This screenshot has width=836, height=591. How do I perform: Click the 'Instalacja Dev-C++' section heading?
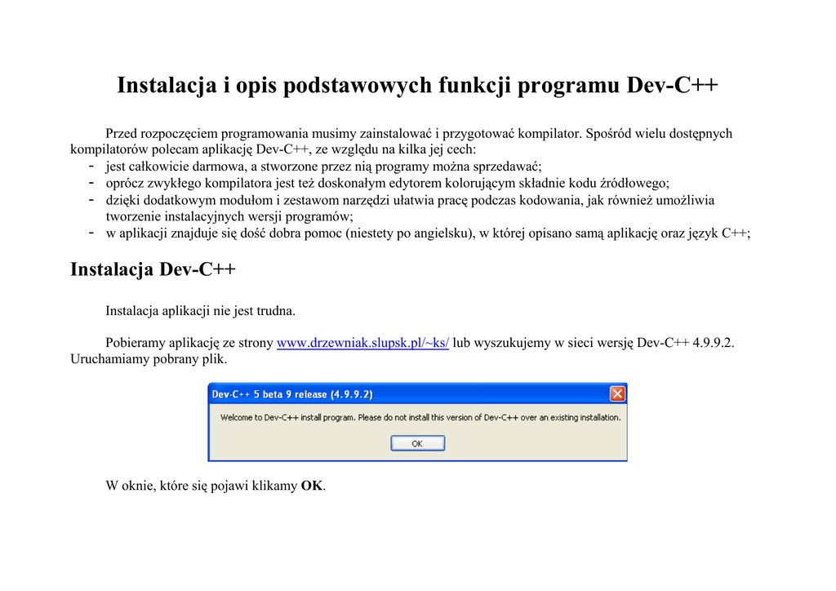click(x=153, y=269)
